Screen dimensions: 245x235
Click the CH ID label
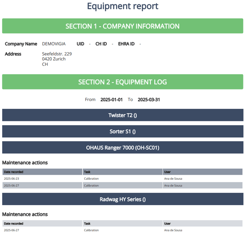101,44
